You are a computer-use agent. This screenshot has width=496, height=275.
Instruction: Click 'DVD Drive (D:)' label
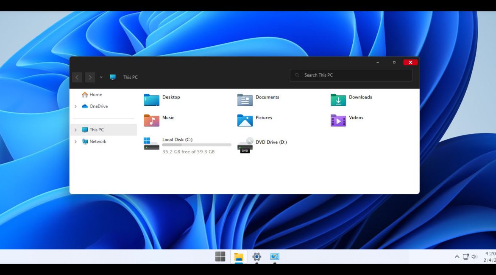tap(271, 142)
